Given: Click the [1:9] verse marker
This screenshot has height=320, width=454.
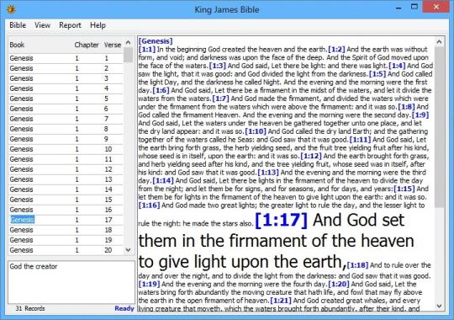Looking at the screenshot, I should (420, 115).
